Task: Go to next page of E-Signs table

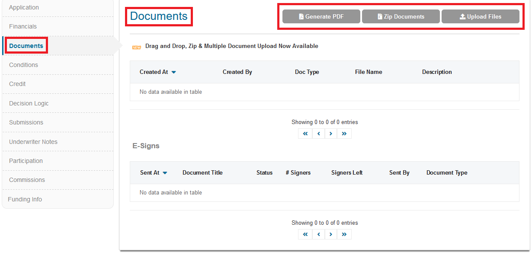Action: point(331,234)
